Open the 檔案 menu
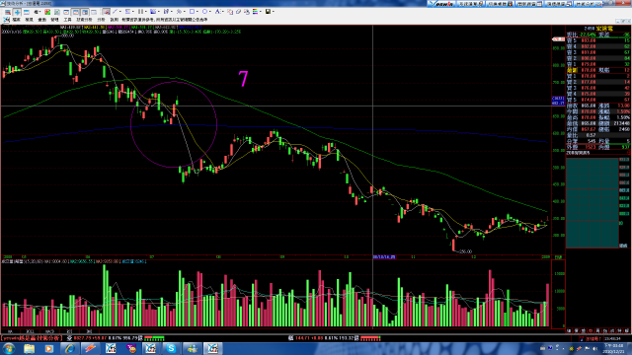This screenshot has width=632, height=355. pyautogui.click(x=17, y=20)
